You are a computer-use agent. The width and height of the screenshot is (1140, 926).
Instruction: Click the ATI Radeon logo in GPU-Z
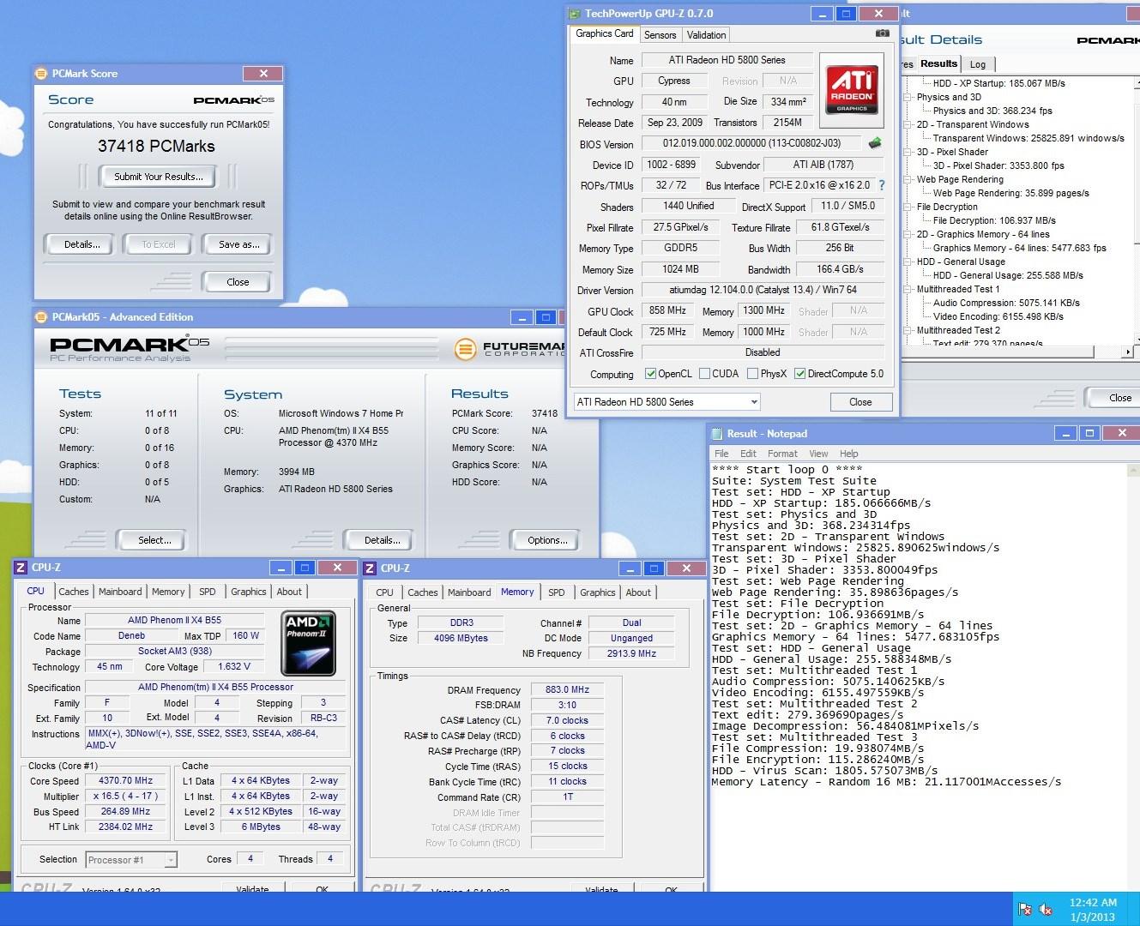(852, 90)
